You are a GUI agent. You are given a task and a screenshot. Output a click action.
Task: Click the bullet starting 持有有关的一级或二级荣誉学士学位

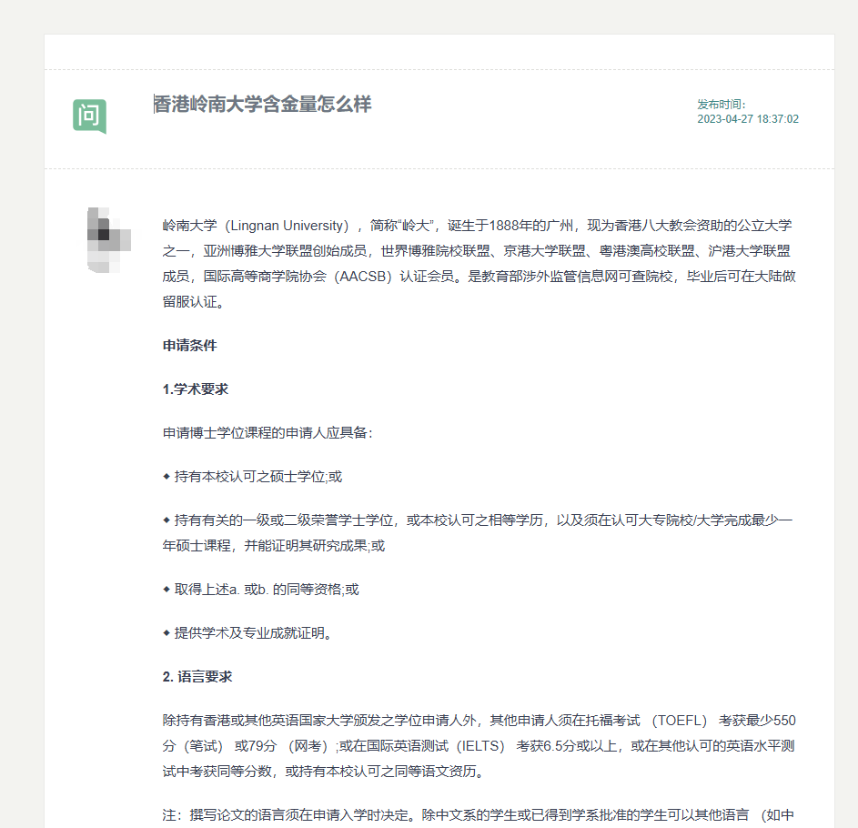(478, 533)
